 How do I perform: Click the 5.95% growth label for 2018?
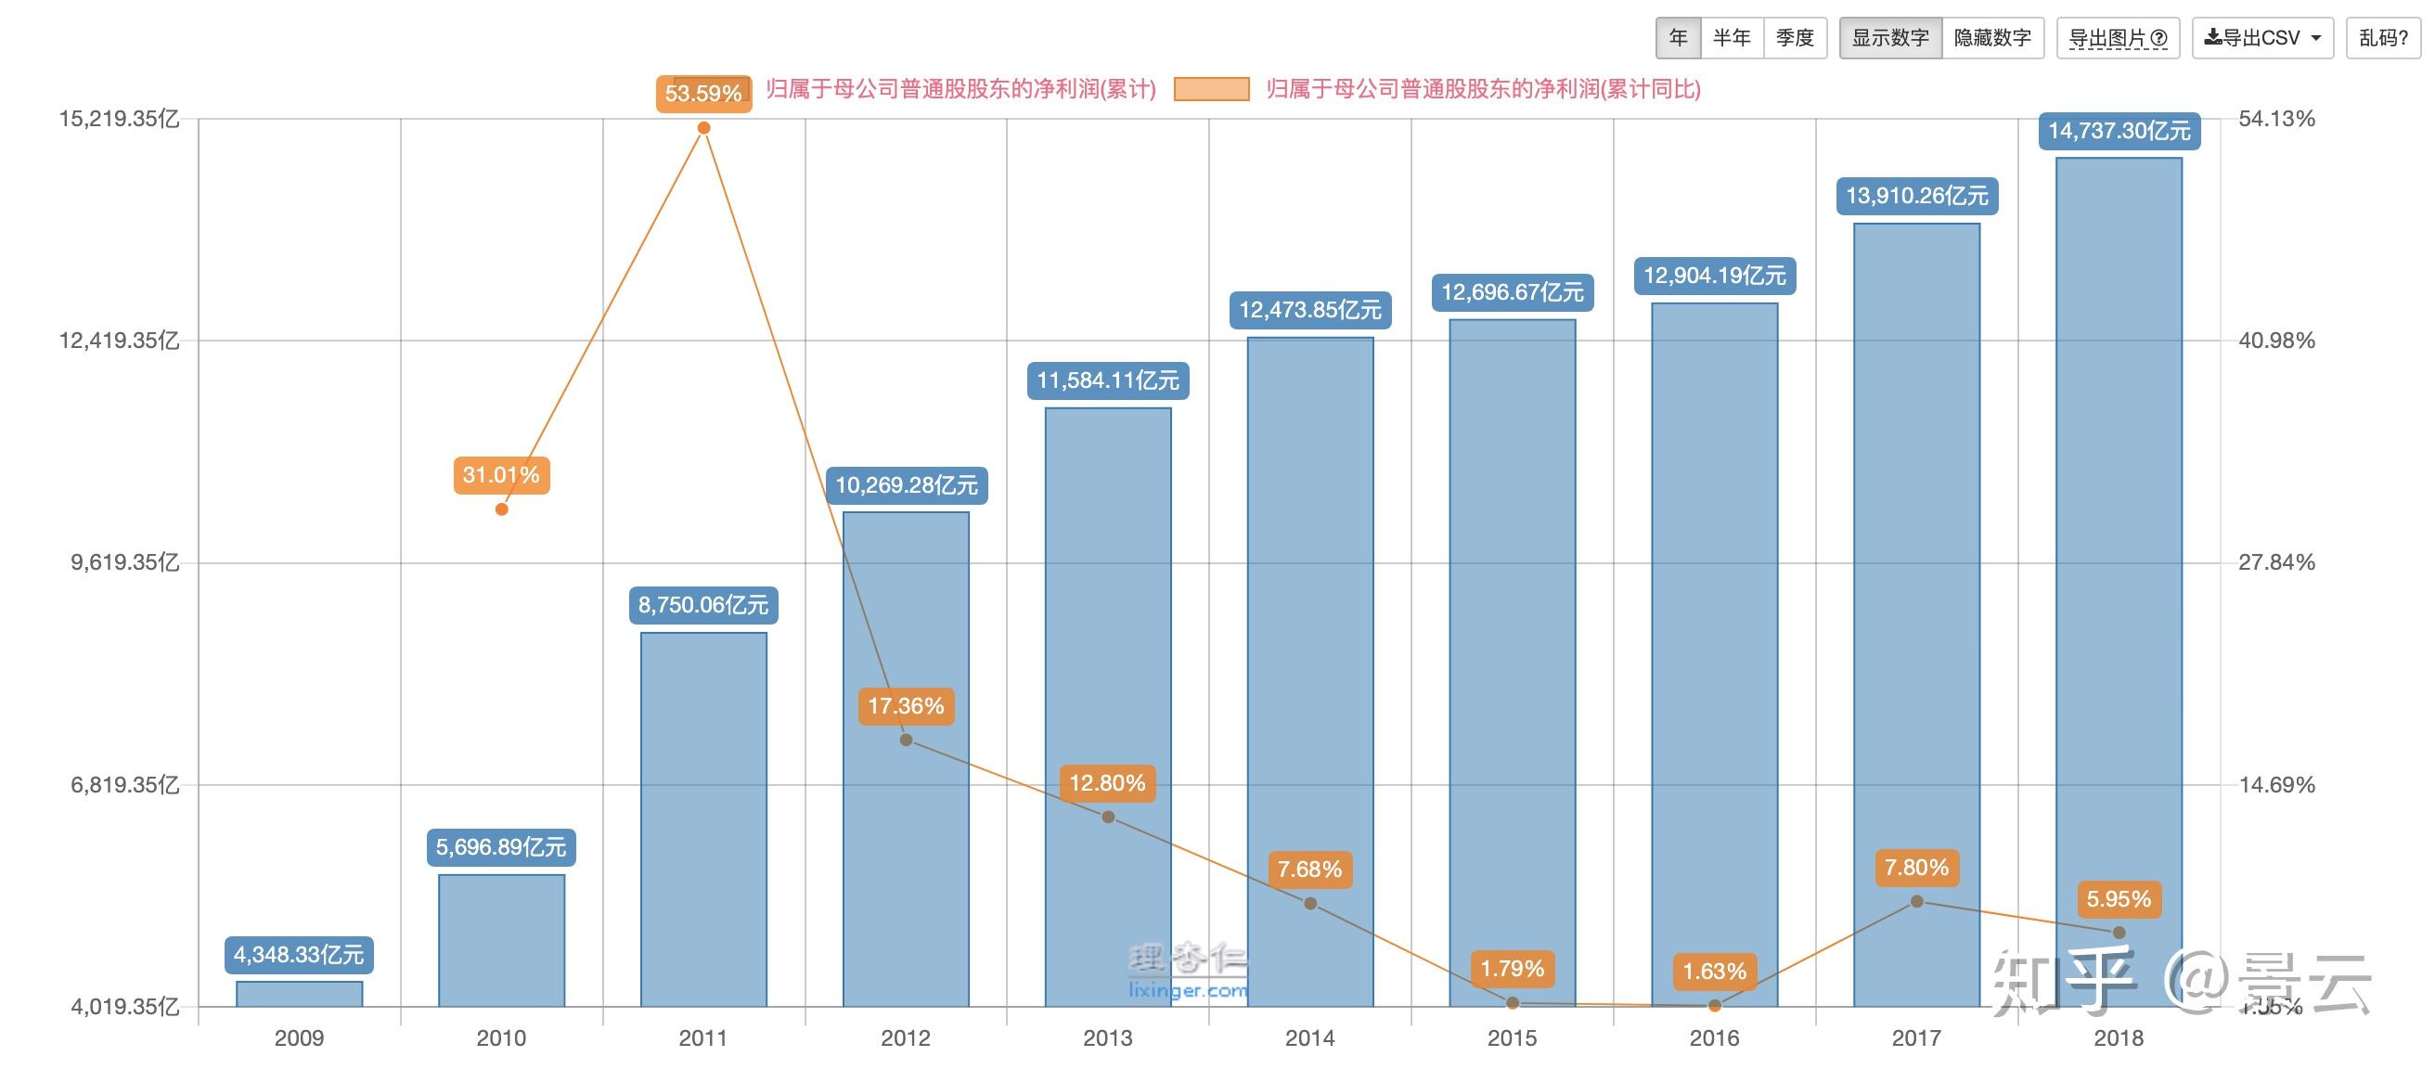(2119, 898)
